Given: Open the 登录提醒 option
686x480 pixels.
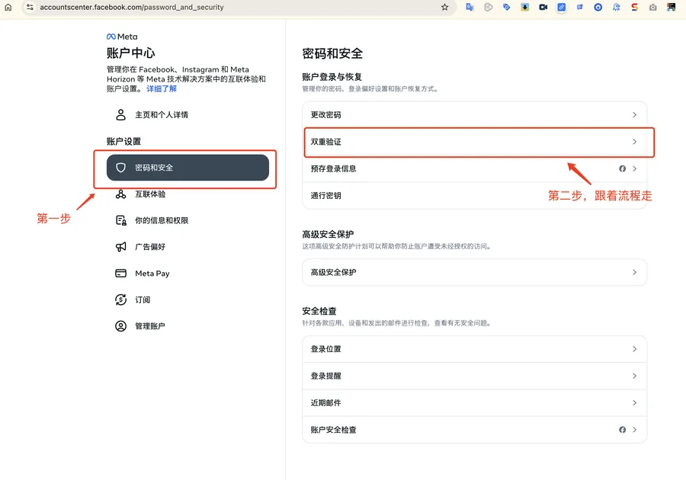Looking at the screenshot, I should pyautogui.click(x=474, y=376).
